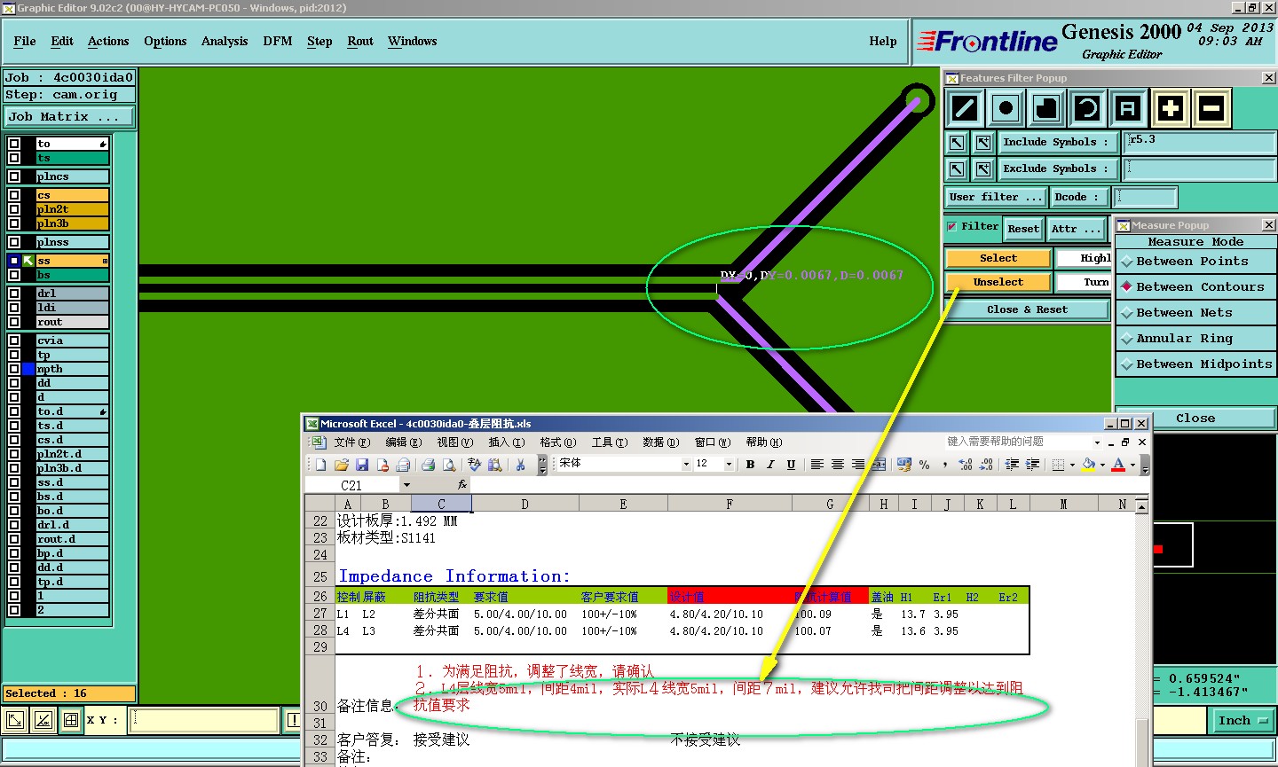Click Excel Save disk icon

pyautogui.click(x=362, y=465)
